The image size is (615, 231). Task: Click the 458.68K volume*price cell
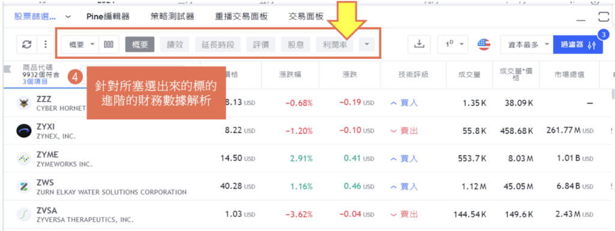pos(517,131)
